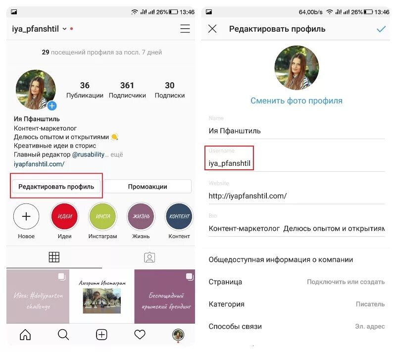Open the Категория selector showing Писатель
This screenshot has height=352, width=396.
pos(297,304)
